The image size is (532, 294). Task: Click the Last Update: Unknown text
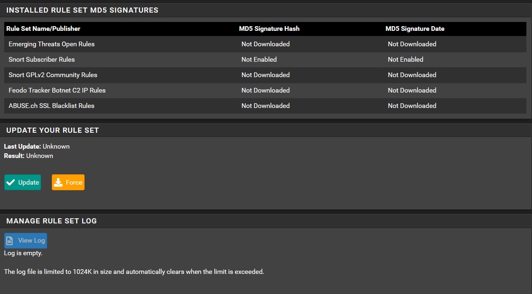click(x=36, y=146)
